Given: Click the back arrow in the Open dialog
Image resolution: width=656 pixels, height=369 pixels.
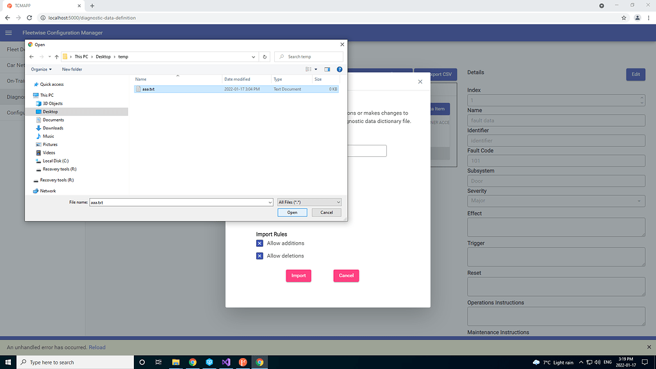Looking at the screenshot, I should tap(31, 56).
